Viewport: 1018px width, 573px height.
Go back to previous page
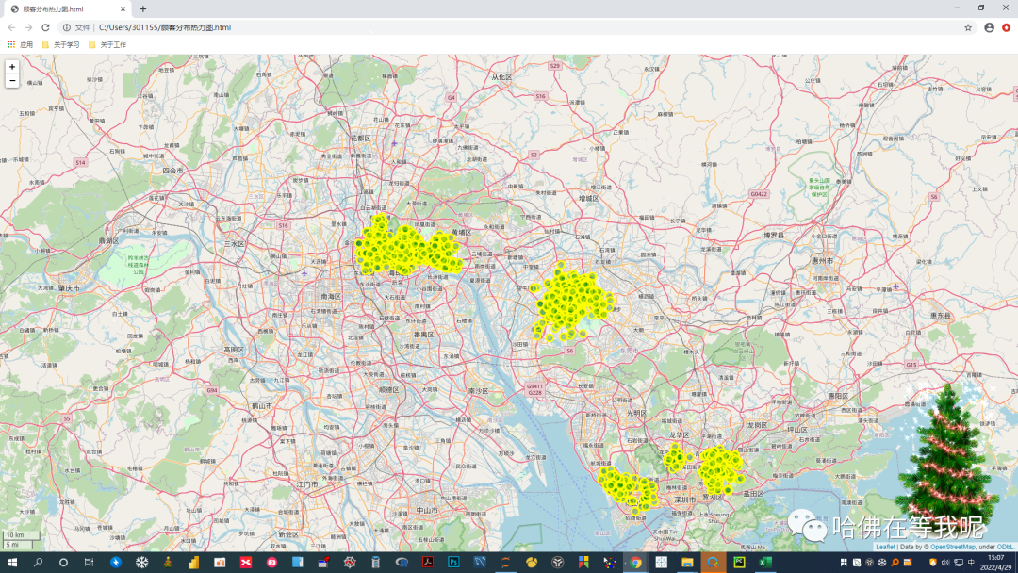(x=11, y=27)
